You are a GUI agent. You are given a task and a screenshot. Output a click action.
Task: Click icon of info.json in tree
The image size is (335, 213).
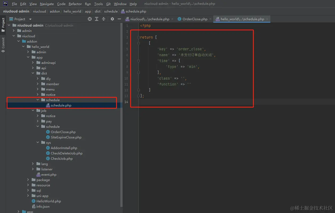[x=34, y=206]
